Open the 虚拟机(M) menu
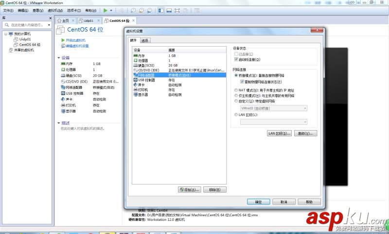 click(x=55, y=10)
